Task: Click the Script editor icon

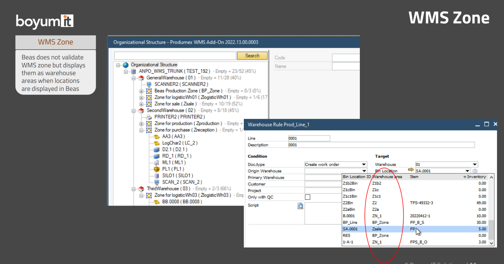Action: pos(300,206)
